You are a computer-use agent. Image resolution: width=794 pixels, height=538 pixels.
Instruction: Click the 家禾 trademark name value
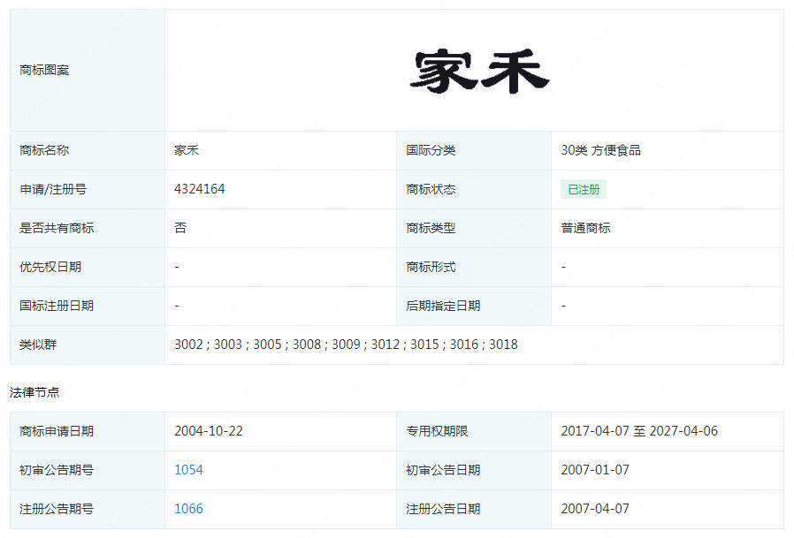pyautogui.click(x=187, y=150)
